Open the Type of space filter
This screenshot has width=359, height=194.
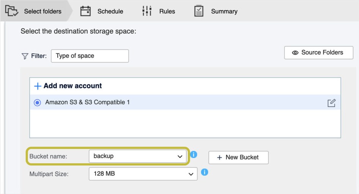[90, 56]
